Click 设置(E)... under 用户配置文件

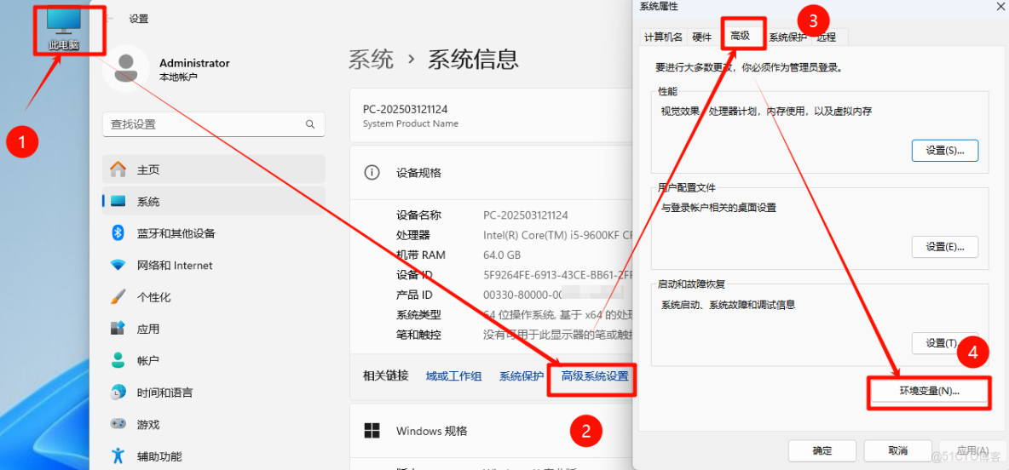[x=944, y=246]
